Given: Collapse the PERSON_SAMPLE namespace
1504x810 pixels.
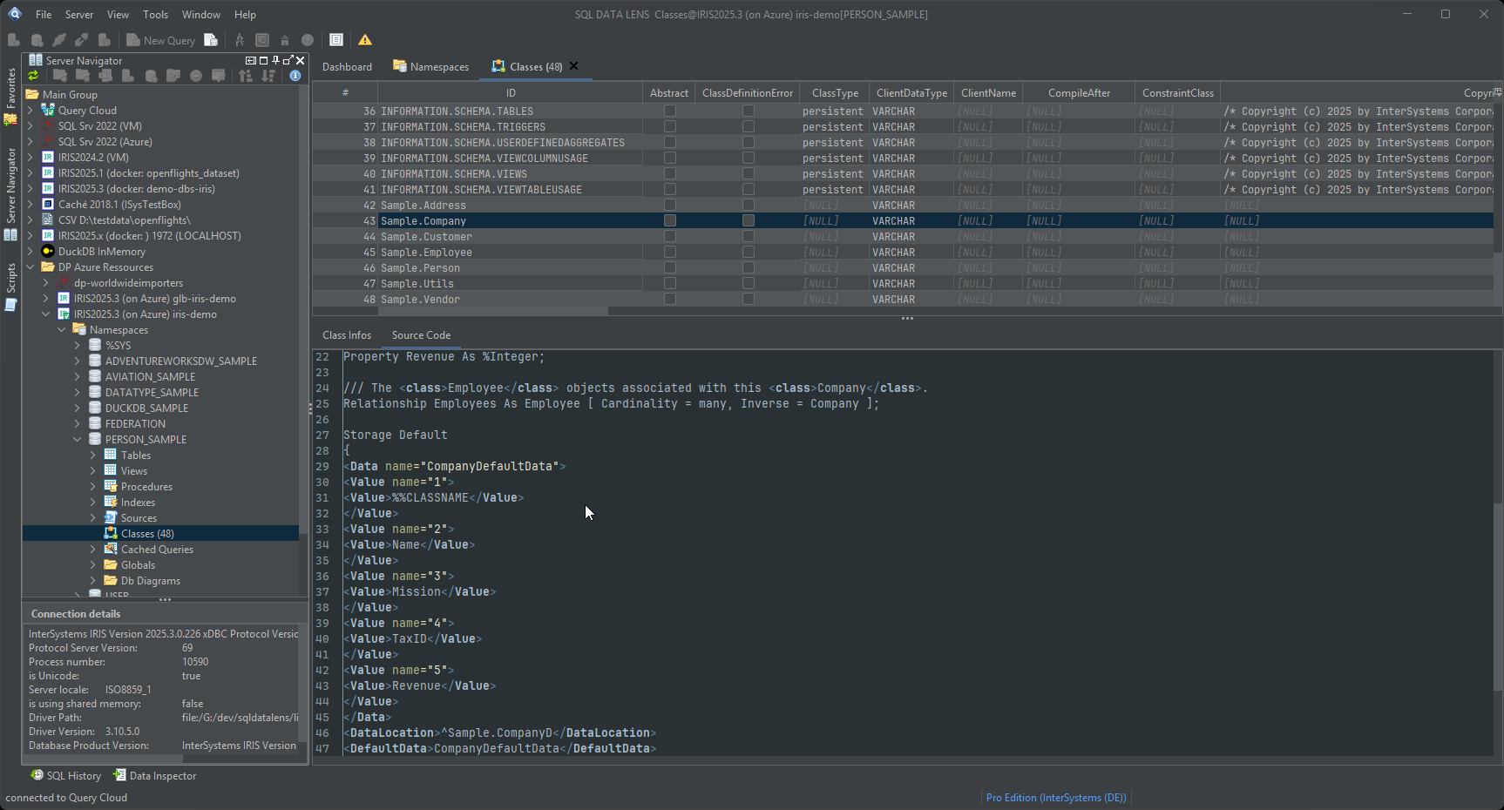Looking at the screenshot, I should [x=78, y=440].
